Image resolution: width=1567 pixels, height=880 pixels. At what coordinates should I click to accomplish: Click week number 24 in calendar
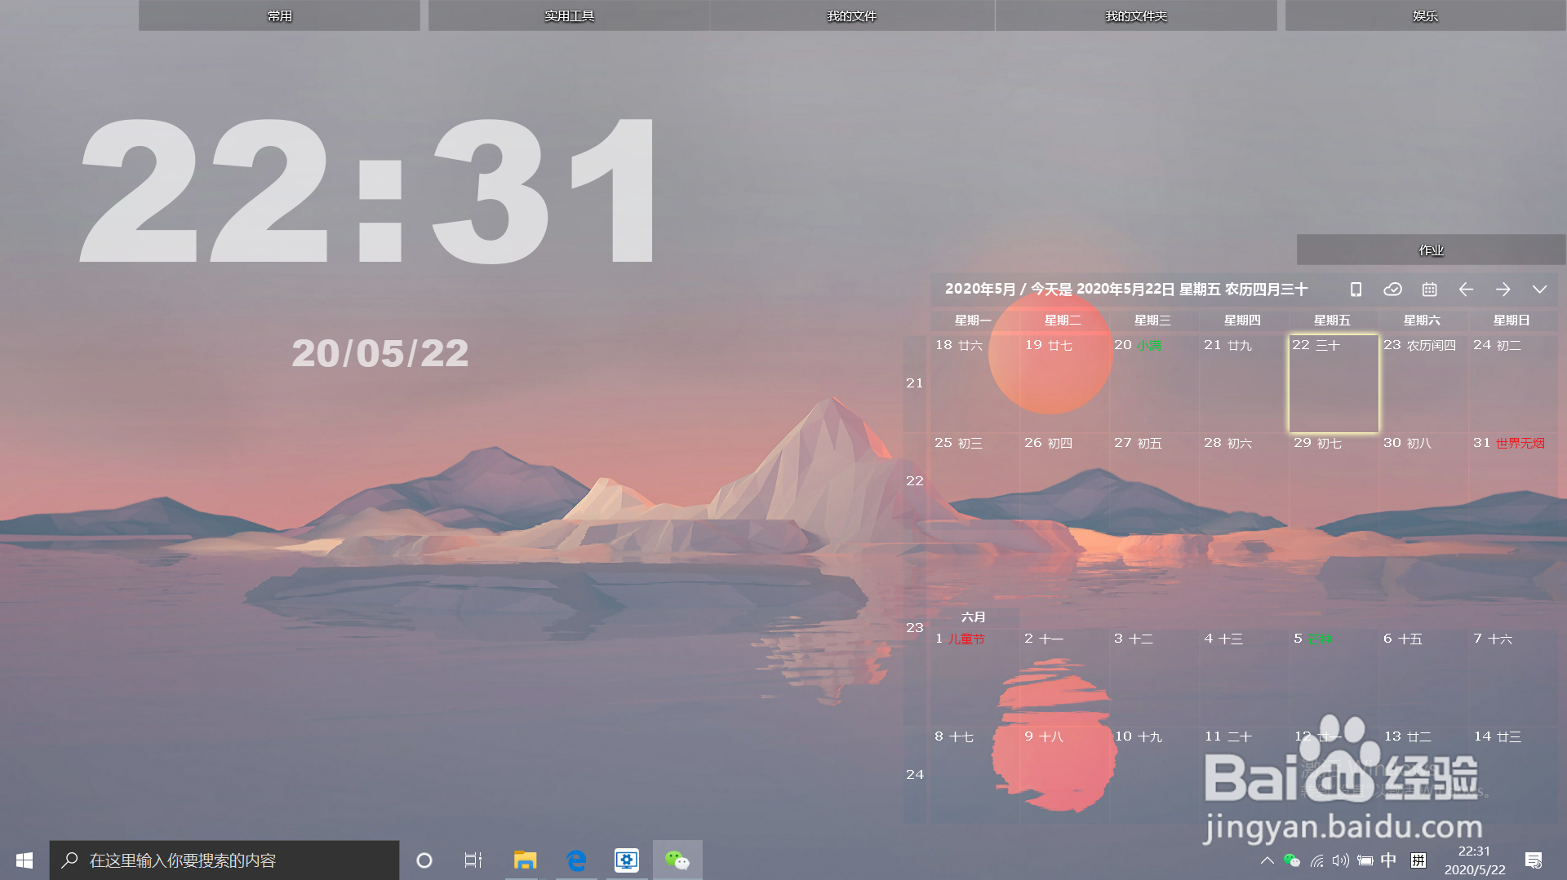pos(914,775)
